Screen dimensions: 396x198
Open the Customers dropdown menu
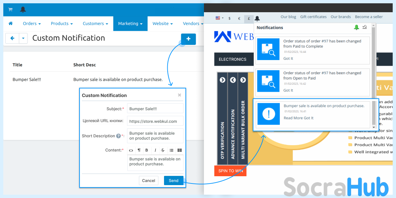(x=95, y=23)
